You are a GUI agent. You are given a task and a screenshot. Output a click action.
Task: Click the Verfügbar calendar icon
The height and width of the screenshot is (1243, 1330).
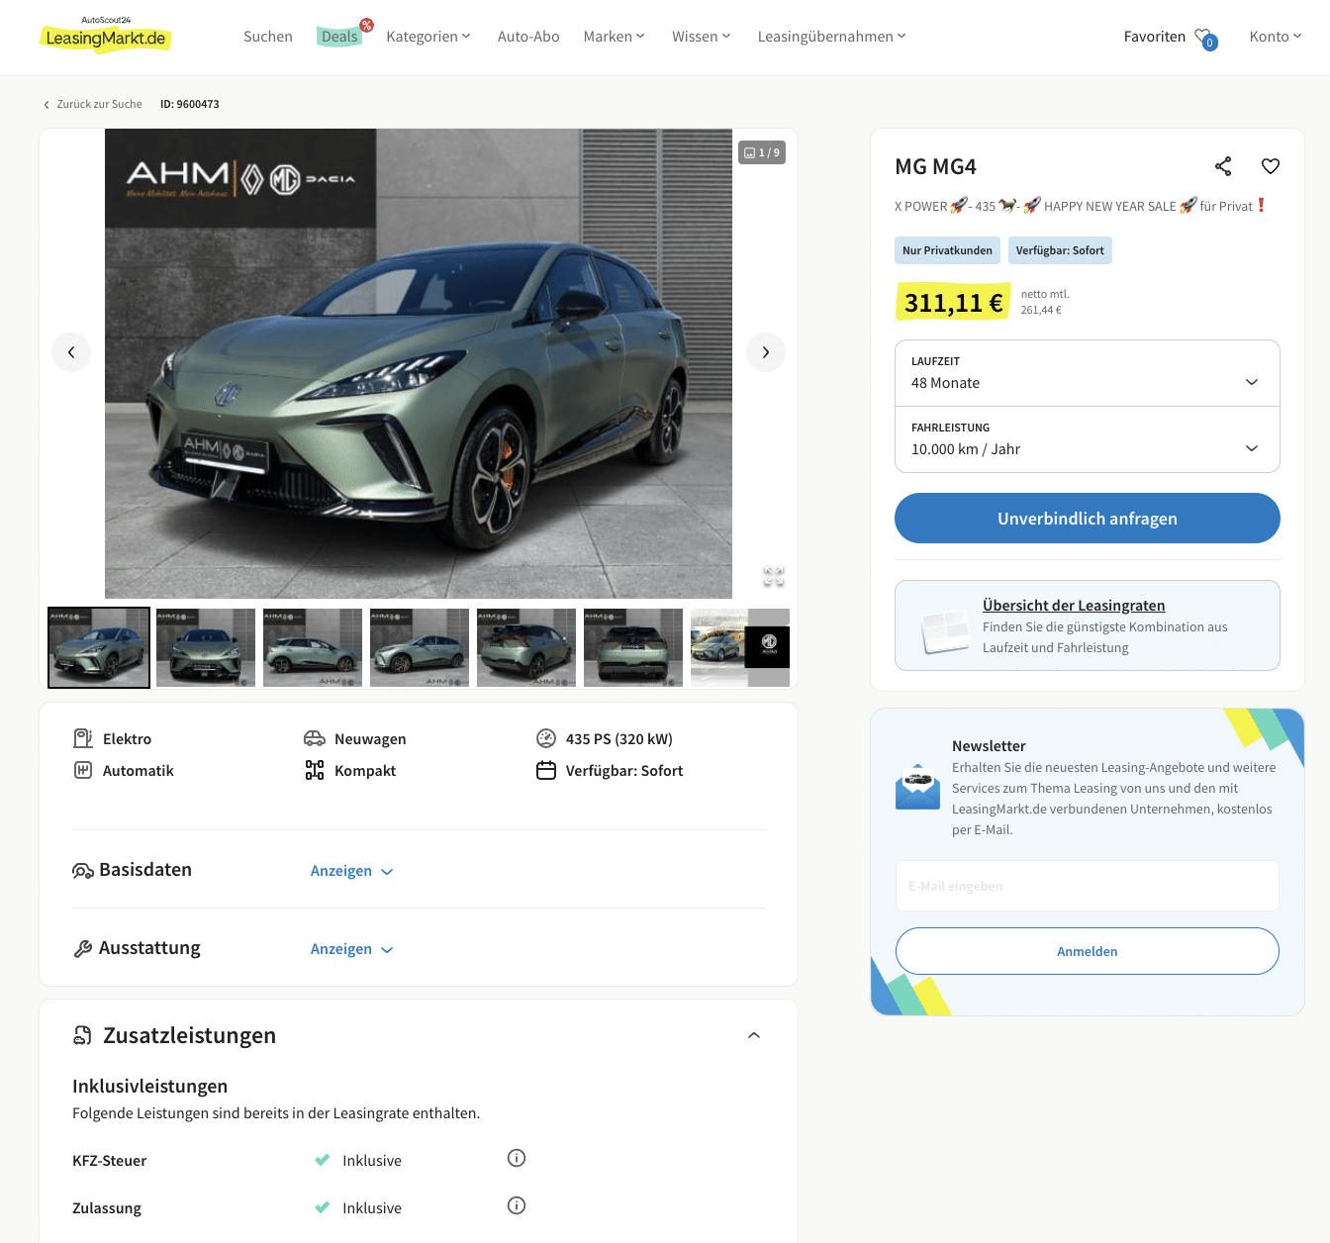click(546, 770)
